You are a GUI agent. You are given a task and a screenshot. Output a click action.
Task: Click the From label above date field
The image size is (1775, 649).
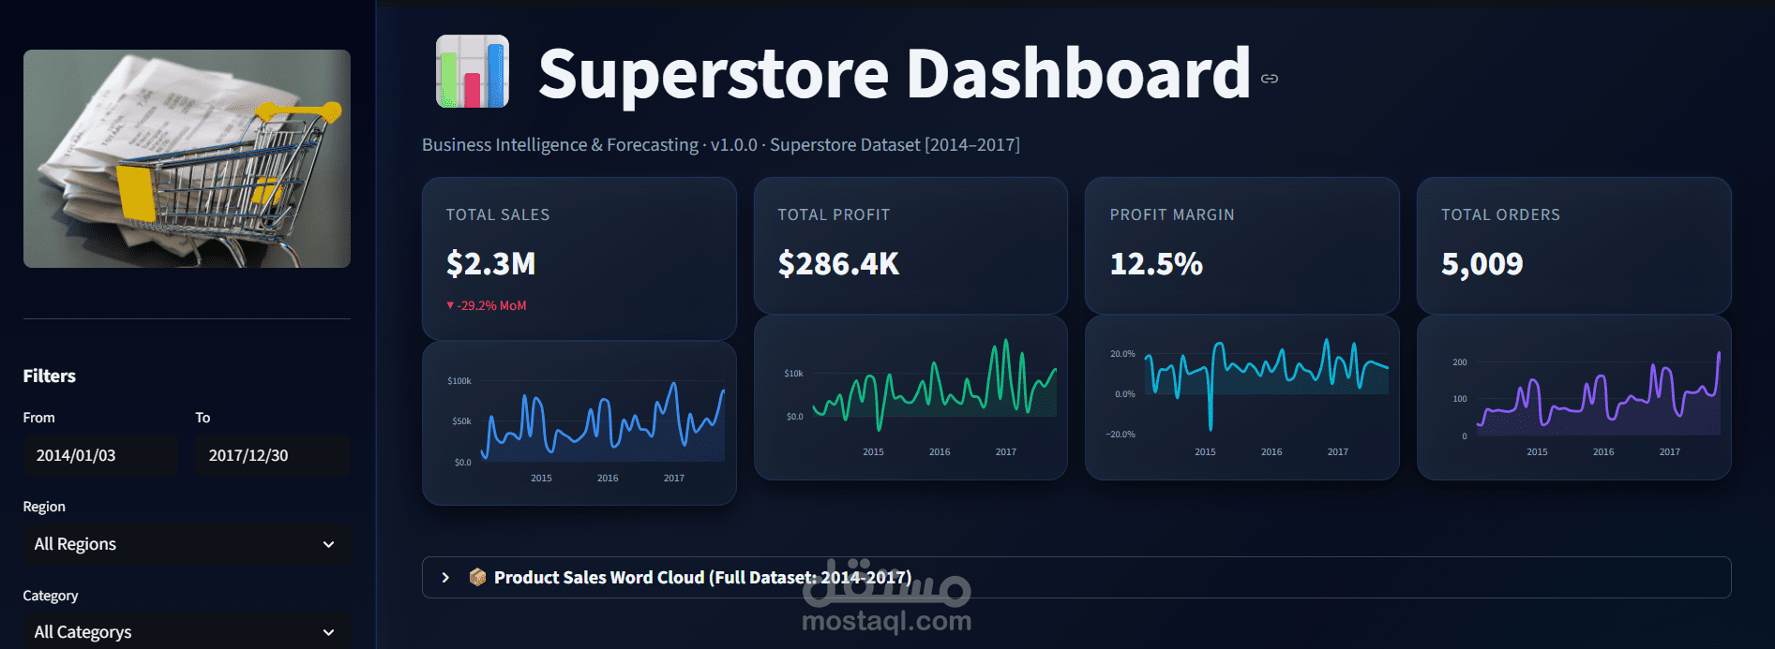39,418
